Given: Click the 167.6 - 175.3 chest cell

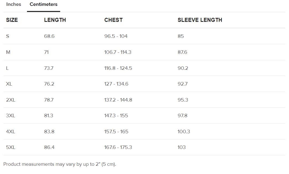Looking at the screenshot, I should pyautogui.click(x=118, y=147).
